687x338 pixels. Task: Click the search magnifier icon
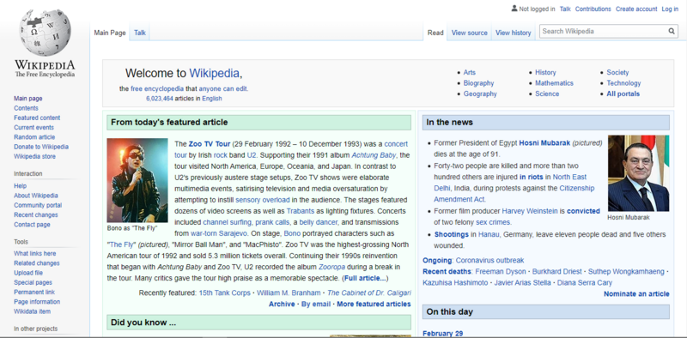pyautogui.click(x=672, y=31)
